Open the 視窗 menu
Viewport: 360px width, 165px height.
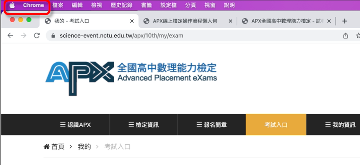[210, 5]
